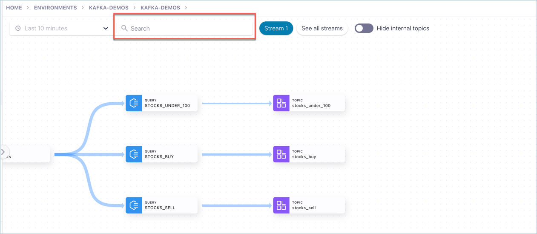Click the STOCKS_UNDER_100 query icon

tap(134, 103)
